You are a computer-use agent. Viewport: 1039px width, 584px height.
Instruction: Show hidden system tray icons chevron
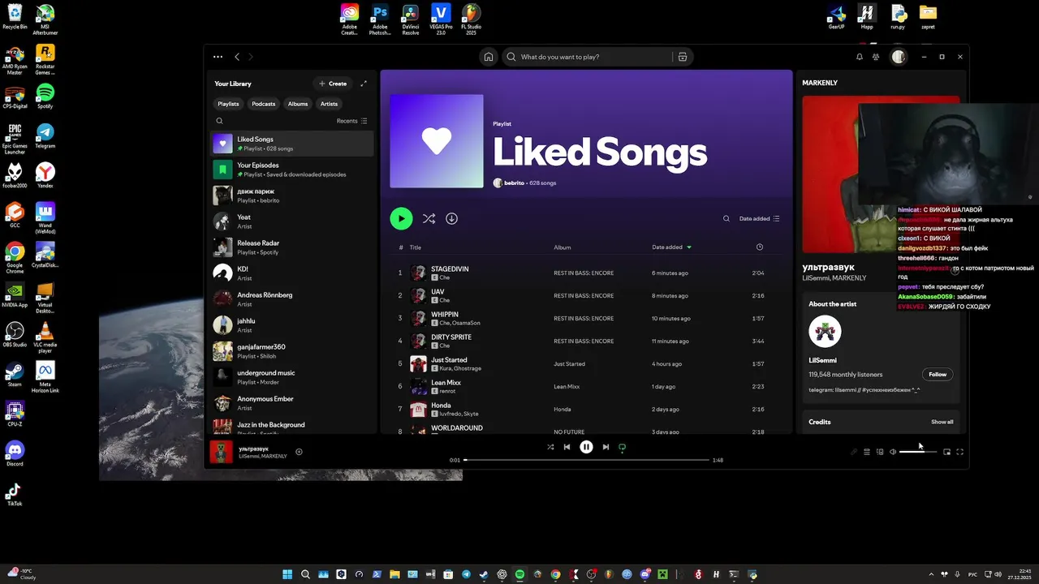click(931, 574)
